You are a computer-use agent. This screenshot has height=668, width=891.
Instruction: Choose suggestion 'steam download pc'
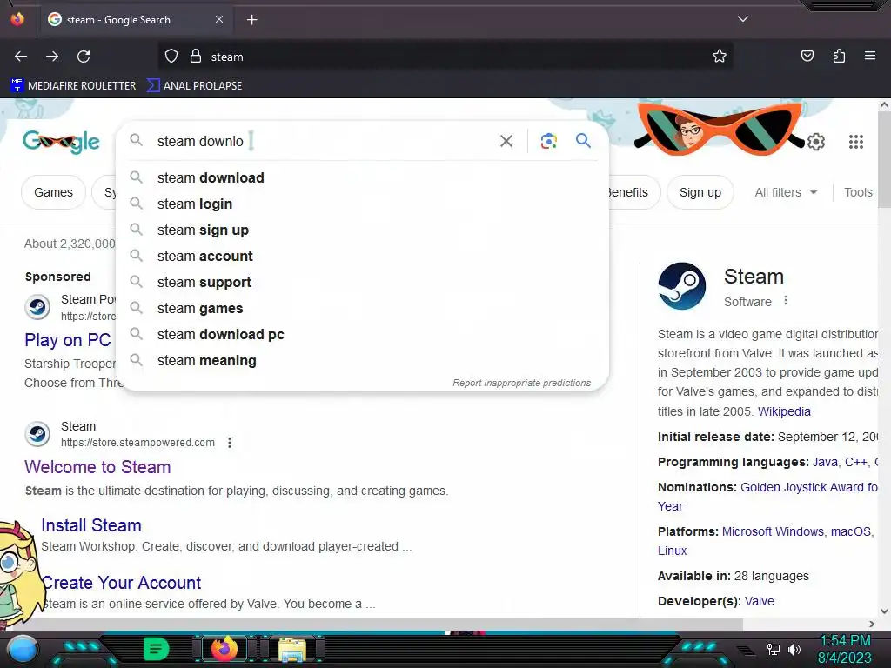pos(362,335)
